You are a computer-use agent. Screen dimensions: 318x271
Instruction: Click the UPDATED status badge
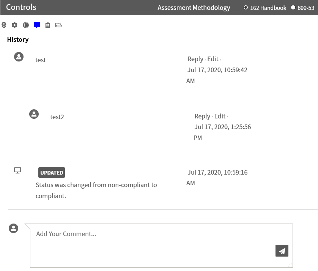coord(52,173)
